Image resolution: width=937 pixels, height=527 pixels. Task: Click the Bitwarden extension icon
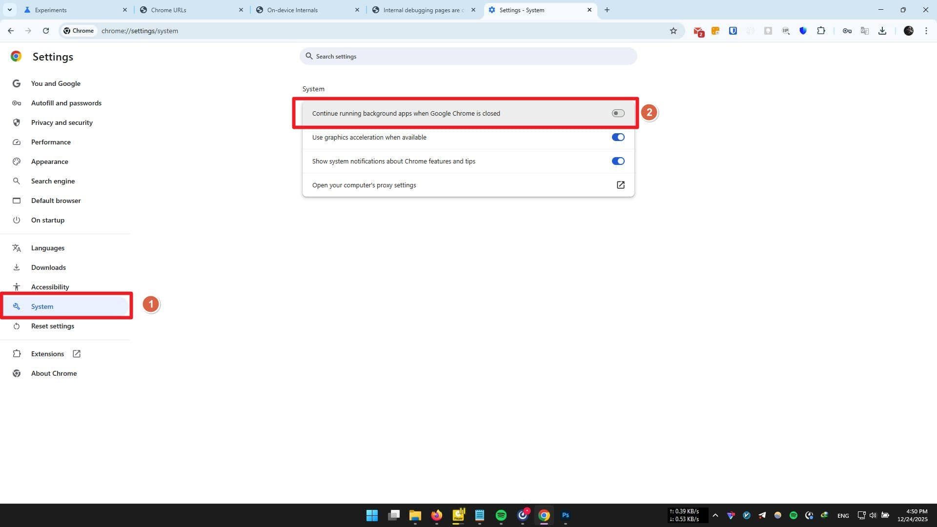tap(733, 31)
